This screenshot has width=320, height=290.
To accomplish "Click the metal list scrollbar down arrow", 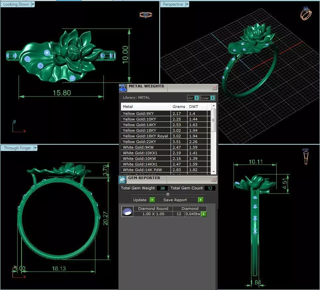I will point(213,172).
